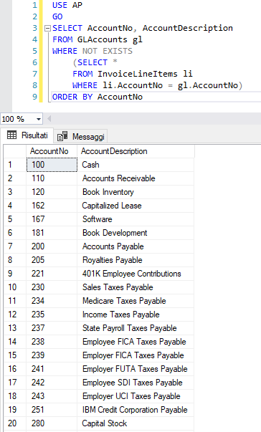Place cursor on ORDER BY line 9

pyautogui.click(x=98, y=97)
